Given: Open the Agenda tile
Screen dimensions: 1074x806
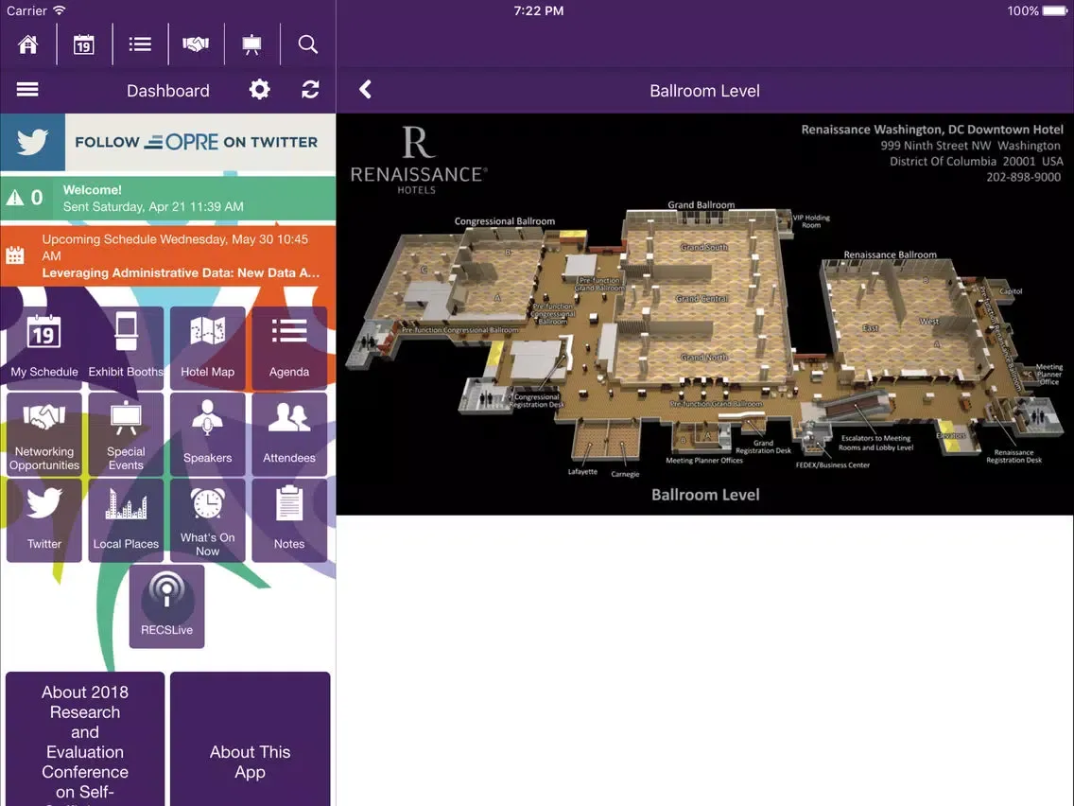Looking at the screenshot, I should (x=289, y=347).
